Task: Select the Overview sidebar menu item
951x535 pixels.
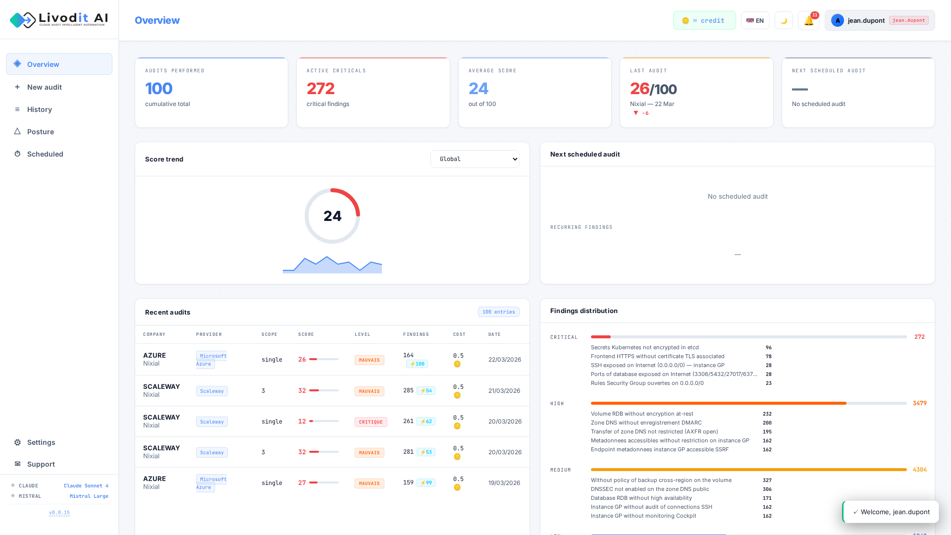Action: coord(59,64)
